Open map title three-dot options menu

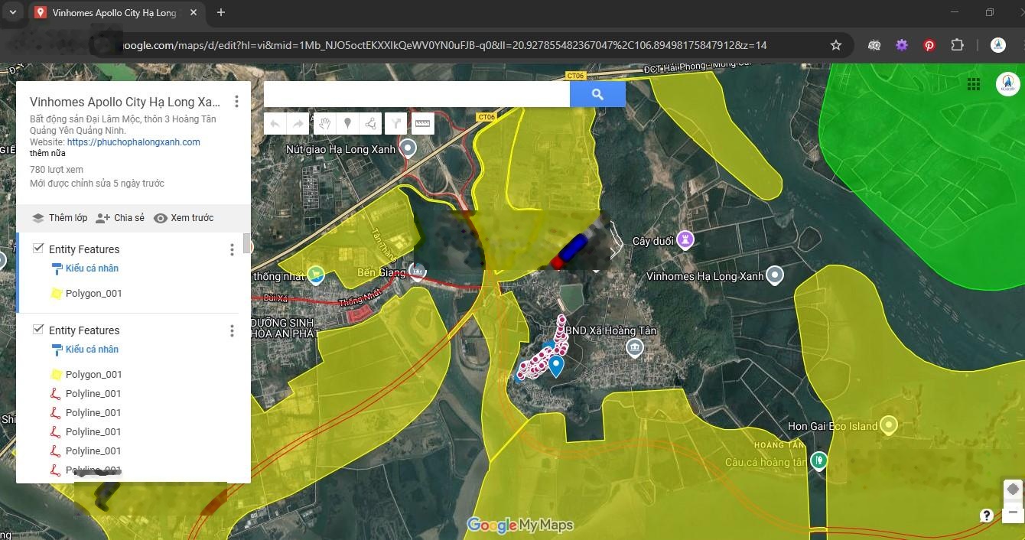236,102
